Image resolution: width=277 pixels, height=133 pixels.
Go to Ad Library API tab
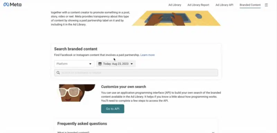tap(224, 5)
